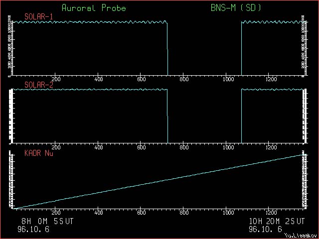Click the 400 tick on SOLAR-2 axis
Screen dimensions: 319x239
(x=99, y=147)
